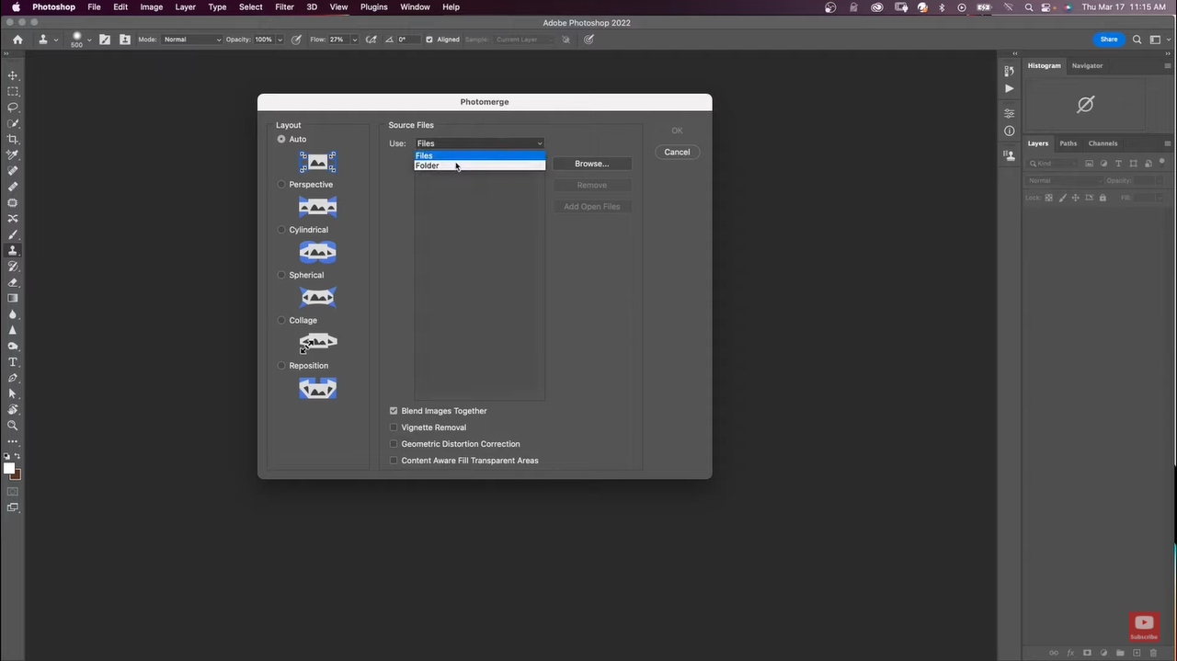Switch to the Paths tab
The height and width of the screenshot is (661, 1177).
[x=1068, y=143]
